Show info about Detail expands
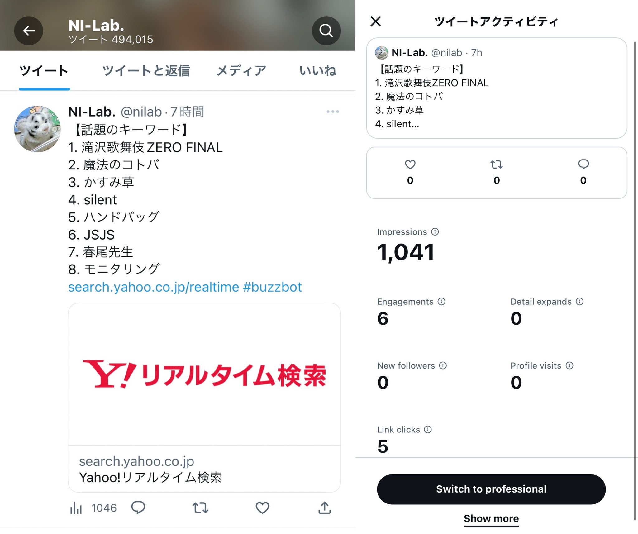 pos(579,302)
